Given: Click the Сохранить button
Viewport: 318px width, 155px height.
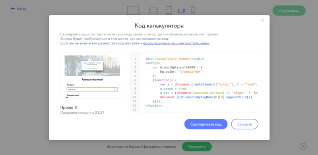Looking at the screenshot, I should 289,11.
